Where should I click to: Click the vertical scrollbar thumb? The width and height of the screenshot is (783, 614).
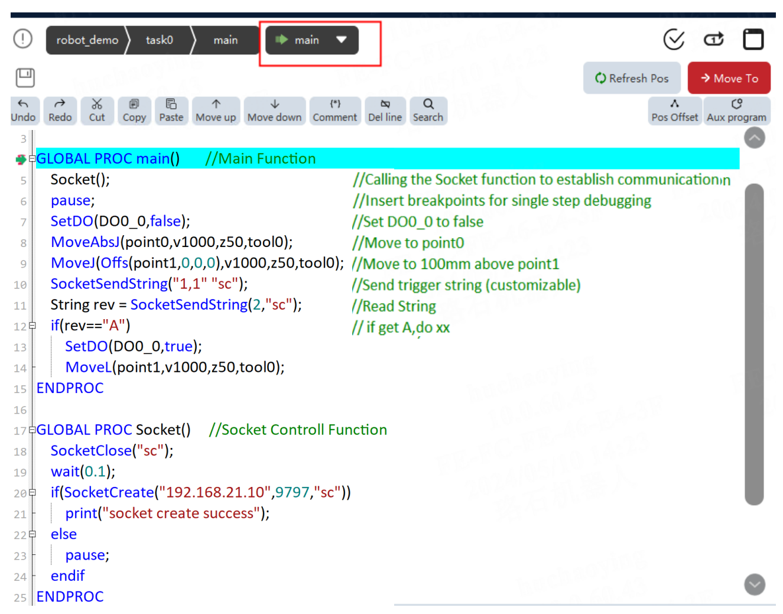tap(754, 345)
